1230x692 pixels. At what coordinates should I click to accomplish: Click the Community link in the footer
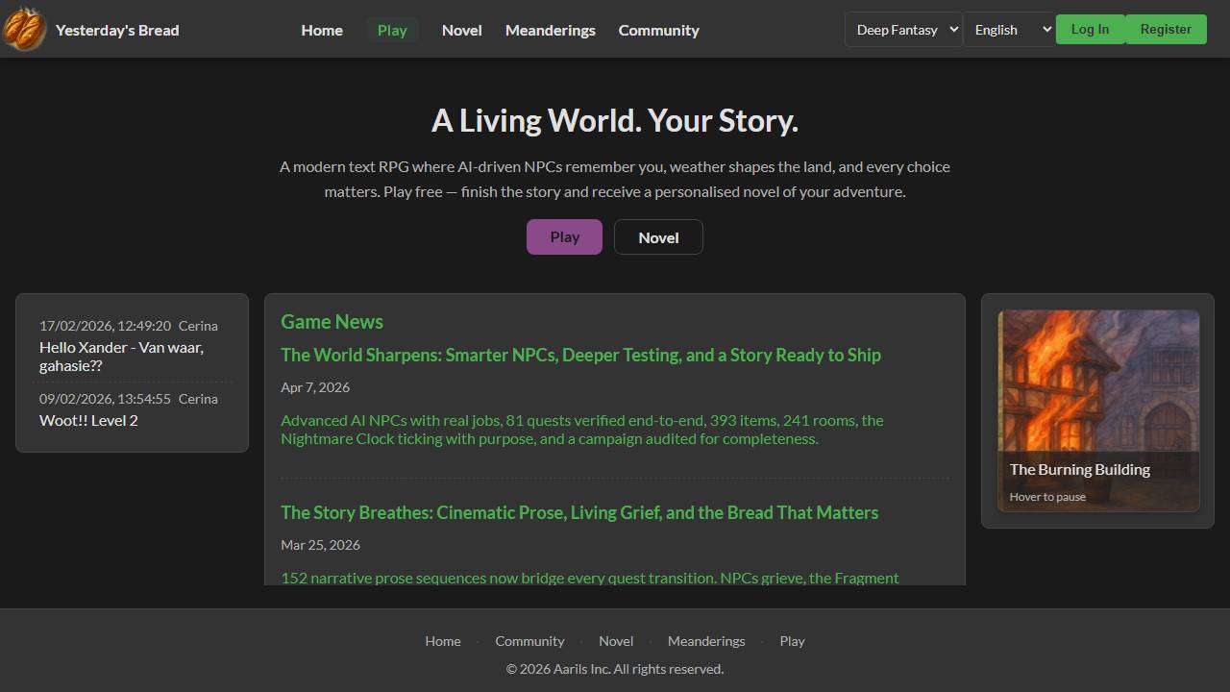pyautogui.click(x=529, y=641)
